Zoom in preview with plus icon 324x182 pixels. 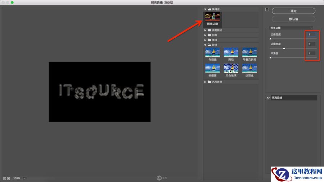click(9, 178)
